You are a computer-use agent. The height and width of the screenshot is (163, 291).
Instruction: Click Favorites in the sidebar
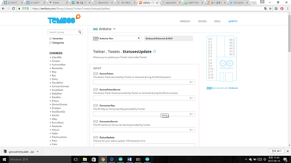coord(57,38)
